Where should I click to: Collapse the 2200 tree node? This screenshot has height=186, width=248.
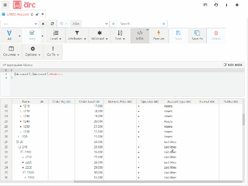click(x=22, y=152)
